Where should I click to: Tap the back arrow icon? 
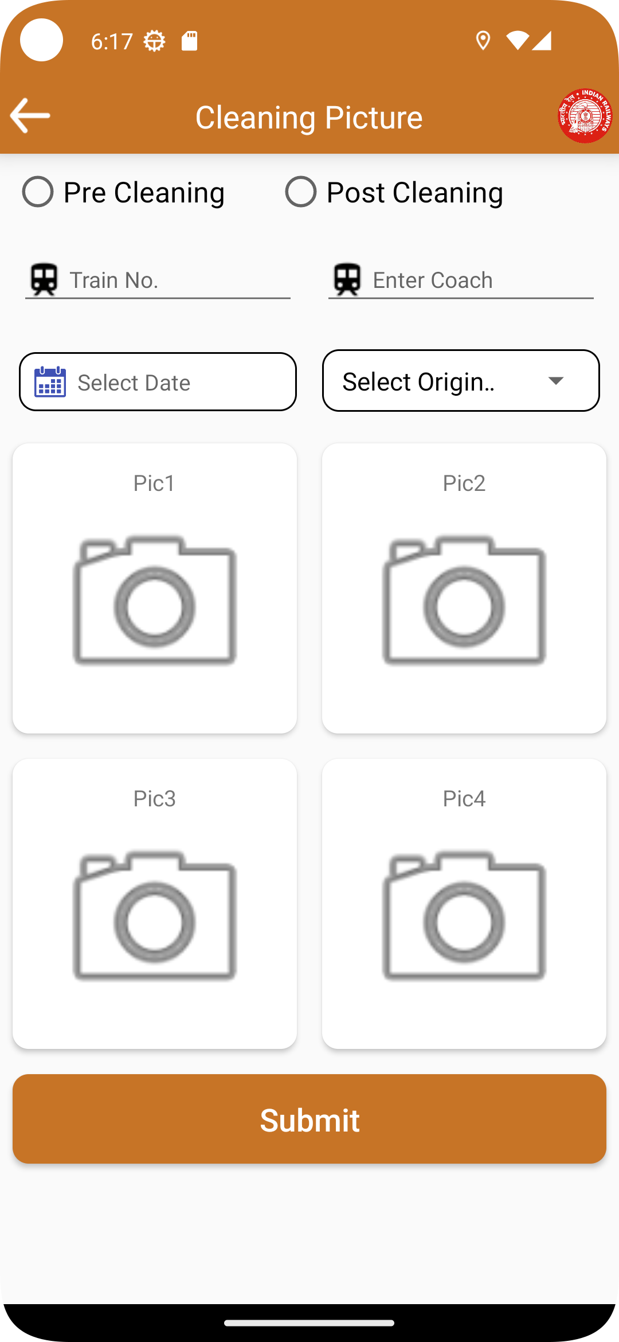click(x=30, y=116)
